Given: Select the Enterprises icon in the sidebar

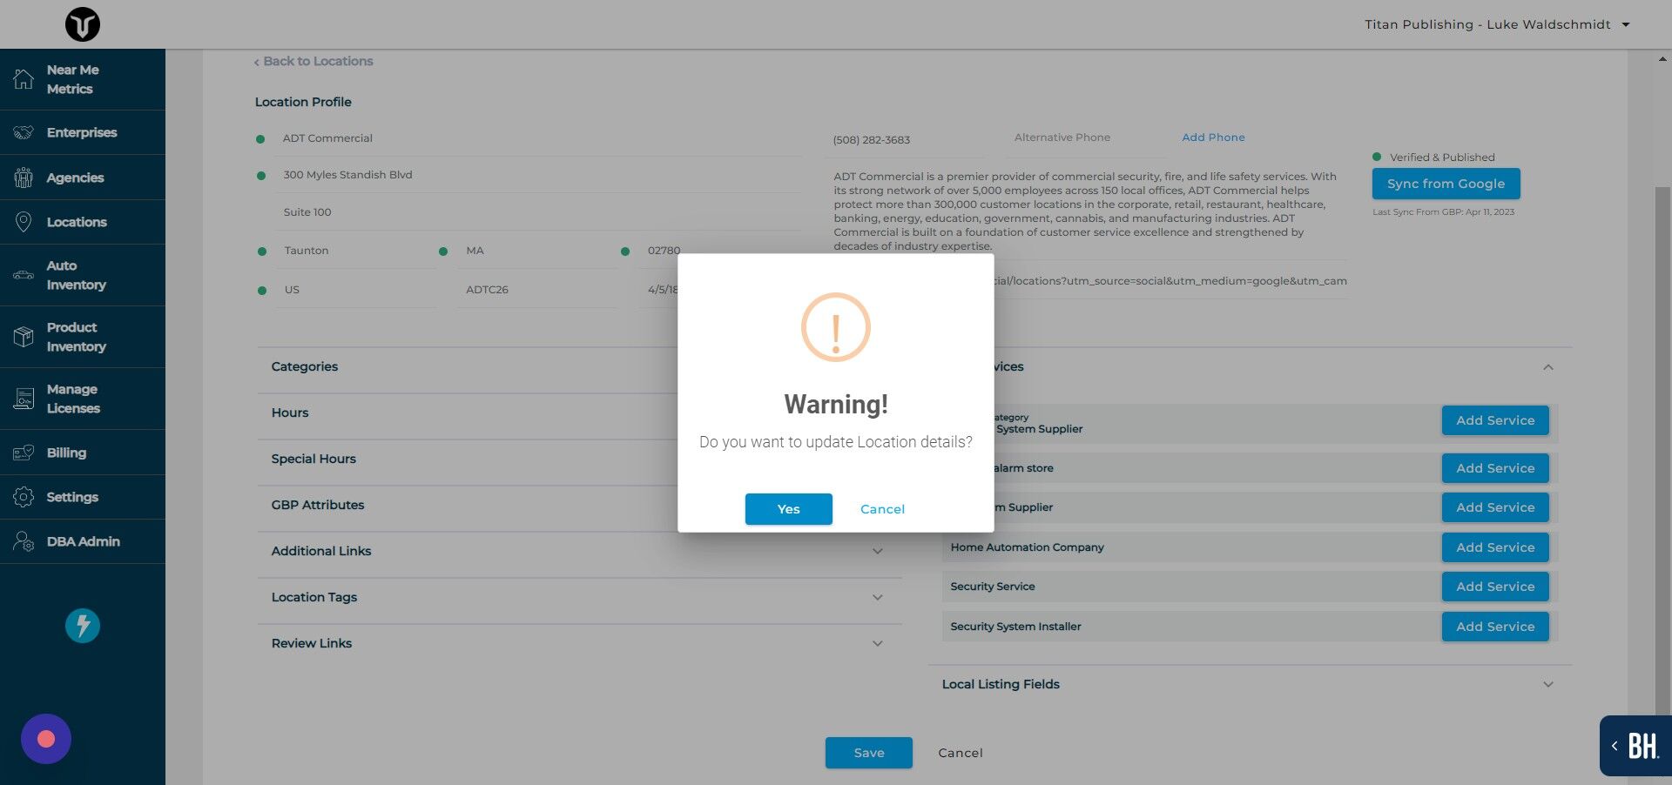Looking at the screenshot, I should (24, 131).
